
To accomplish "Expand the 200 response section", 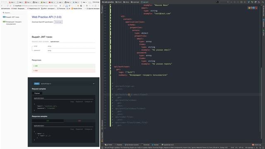I will (x=63, y=66).
